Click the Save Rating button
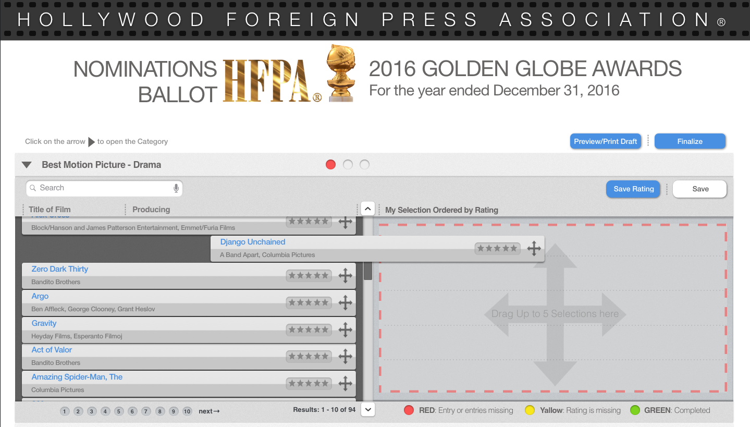The image size is (750, 427). coord(633,189)
